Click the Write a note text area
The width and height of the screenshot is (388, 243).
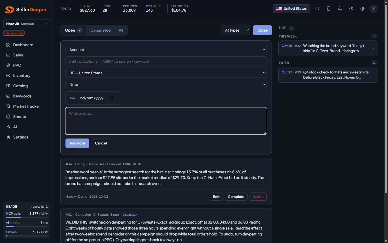click(x=166, y=121)
